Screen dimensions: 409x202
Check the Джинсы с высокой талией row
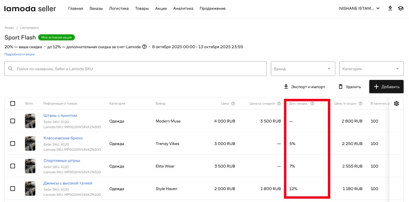click(13, 189)
